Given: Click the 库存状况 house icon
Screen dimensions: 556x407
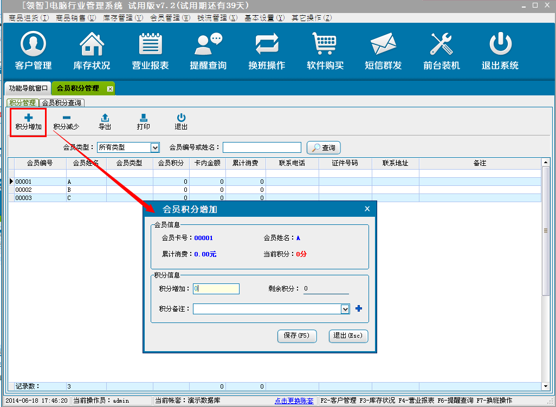Looking at the screenshot, I should 92,51.
